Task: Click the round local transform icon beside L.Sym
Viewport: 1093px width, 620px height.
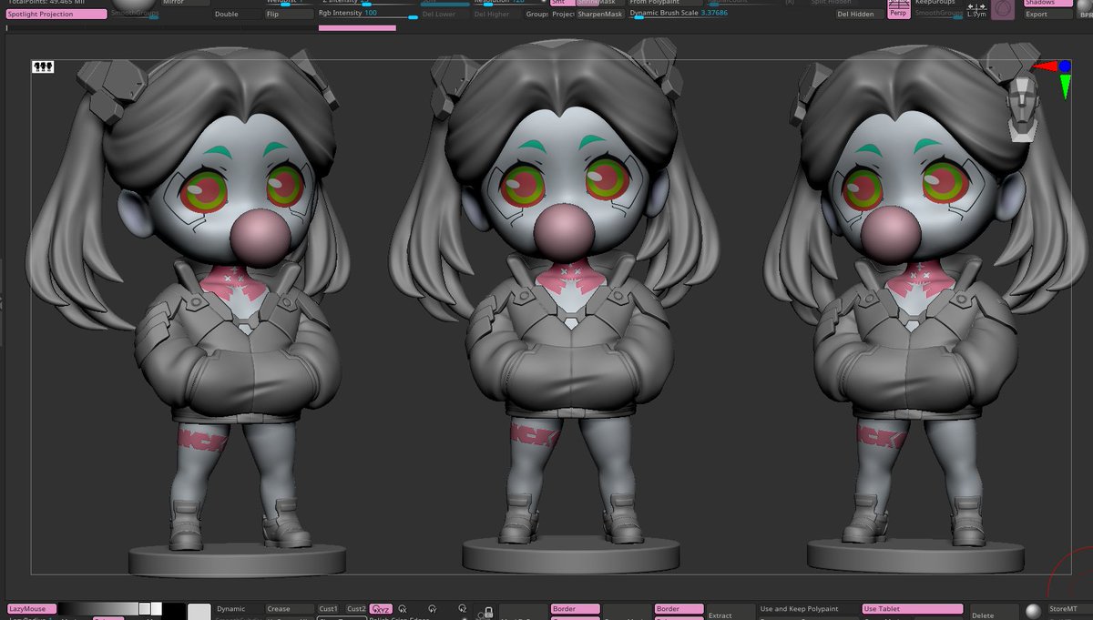Action: [x=1003, y=11]
